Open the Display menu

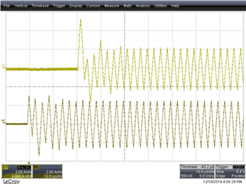pos(76,6)
